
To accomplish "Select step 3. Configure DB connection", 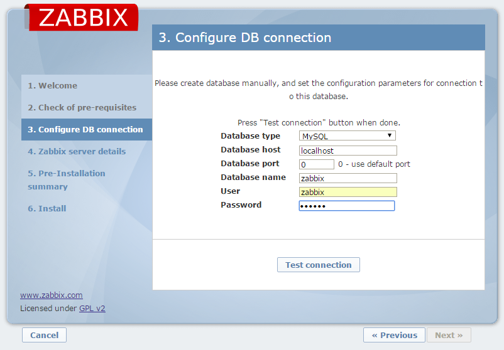I will (87, 129).
